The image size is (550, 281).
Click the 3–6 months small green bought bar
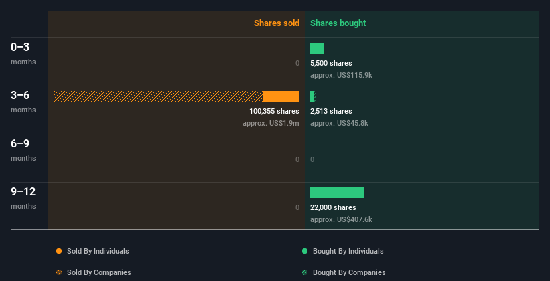tap(313, 96)
